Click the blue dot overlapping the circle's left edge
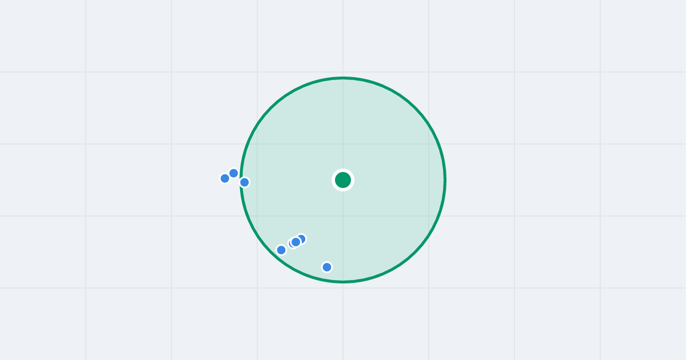 (245, 182)
